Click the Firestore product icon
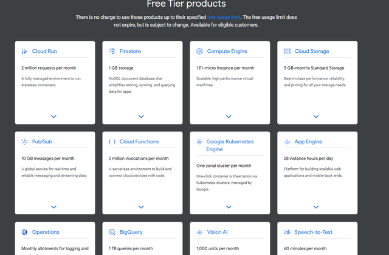389x255 pixels. [x=112, y=51]
